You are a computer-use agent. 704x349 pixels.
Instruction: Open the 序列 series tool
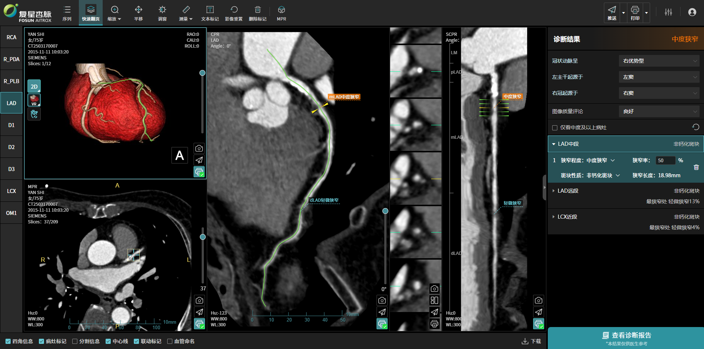[67, 13]
